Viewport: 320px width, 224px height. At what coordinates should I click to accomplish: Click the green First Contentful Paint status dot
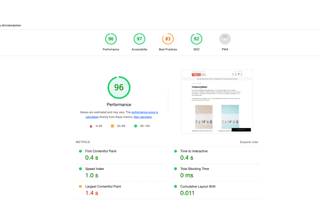pyautogui.click(x=80, y=151)
